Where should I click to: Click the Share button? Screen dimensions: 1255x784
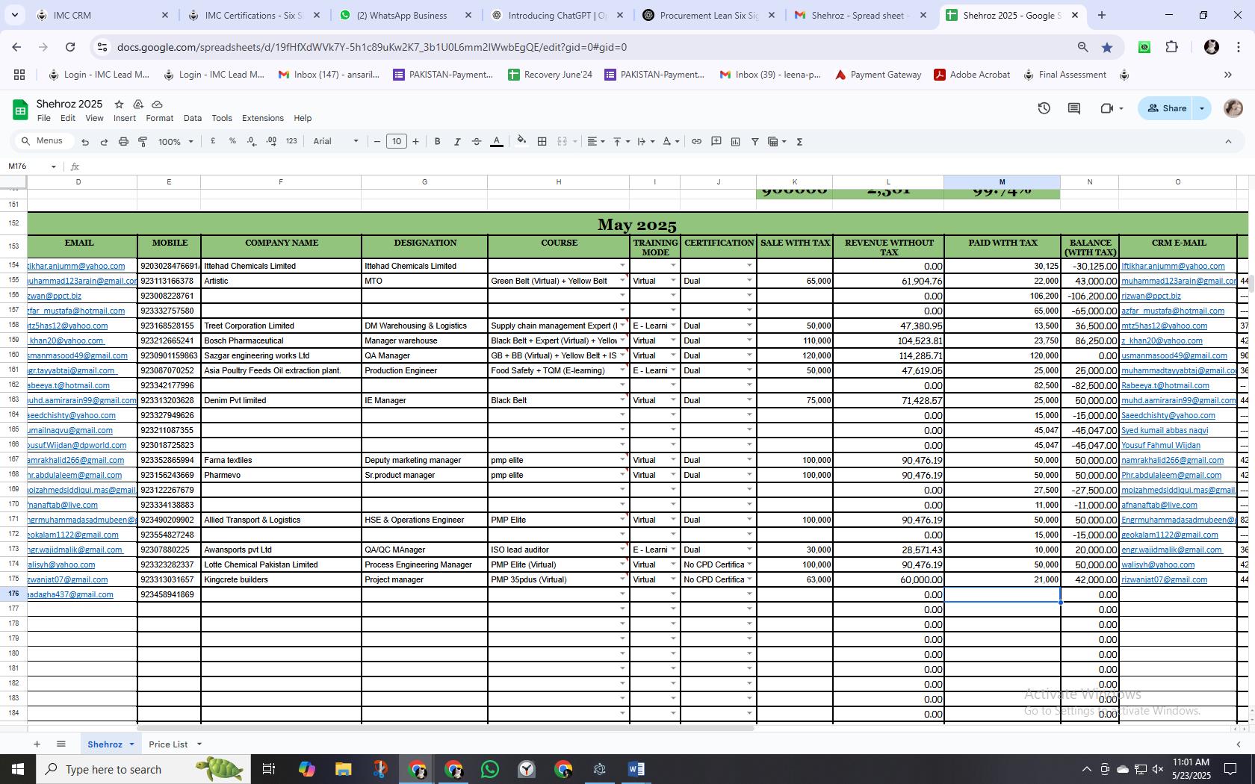pos(1167,108)
